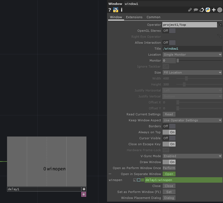The height and width of the screenshot is (203, 223).
Task: Switch to the Common tab
Action: pos(153,17)
